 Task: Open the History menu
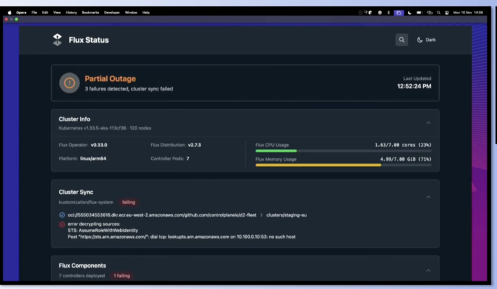[x=71, y=12]
